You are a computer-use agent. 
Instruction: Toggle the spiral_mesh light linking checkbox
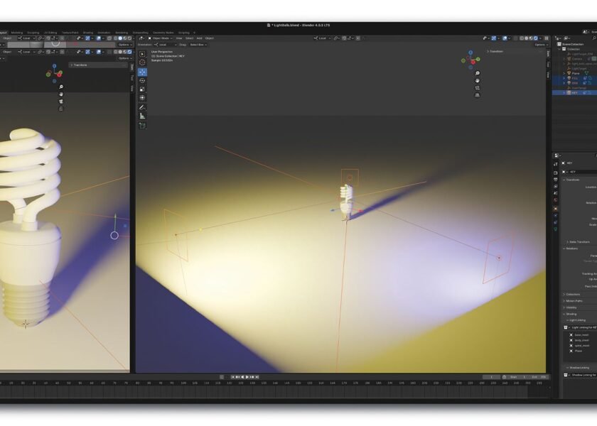pyautogui.click(x=571, y=346)
